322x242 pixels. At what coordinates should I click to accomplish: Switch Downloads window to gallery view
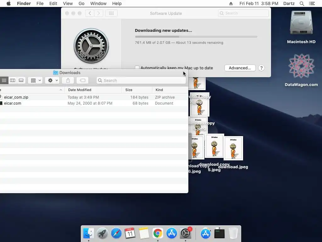point(21,80)
